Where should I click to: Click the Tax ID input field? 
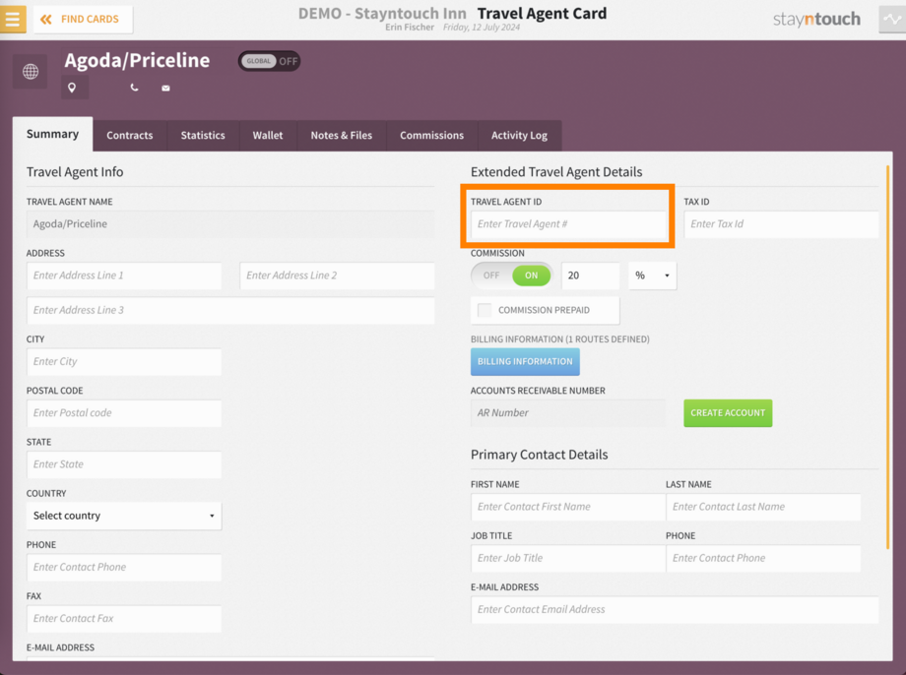point(781,224)
